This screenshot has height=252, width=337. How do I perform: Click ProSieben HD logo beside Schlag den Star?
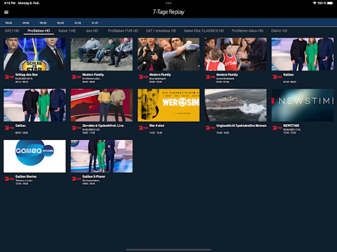[9, 77]
